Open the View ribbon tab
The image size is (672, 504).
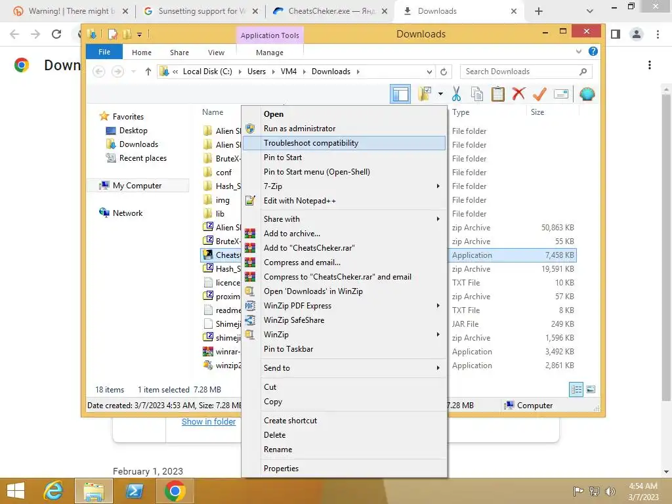[x=216, y=52]
